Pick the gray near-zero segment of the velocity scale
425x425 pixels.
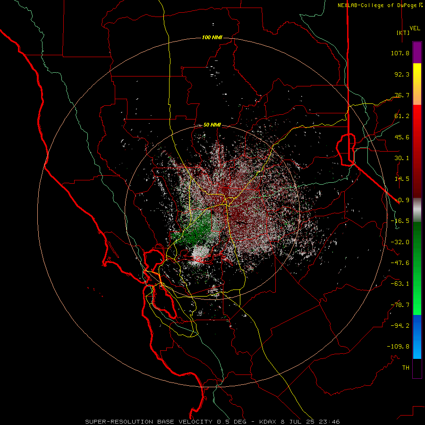(x=417, y=210)
